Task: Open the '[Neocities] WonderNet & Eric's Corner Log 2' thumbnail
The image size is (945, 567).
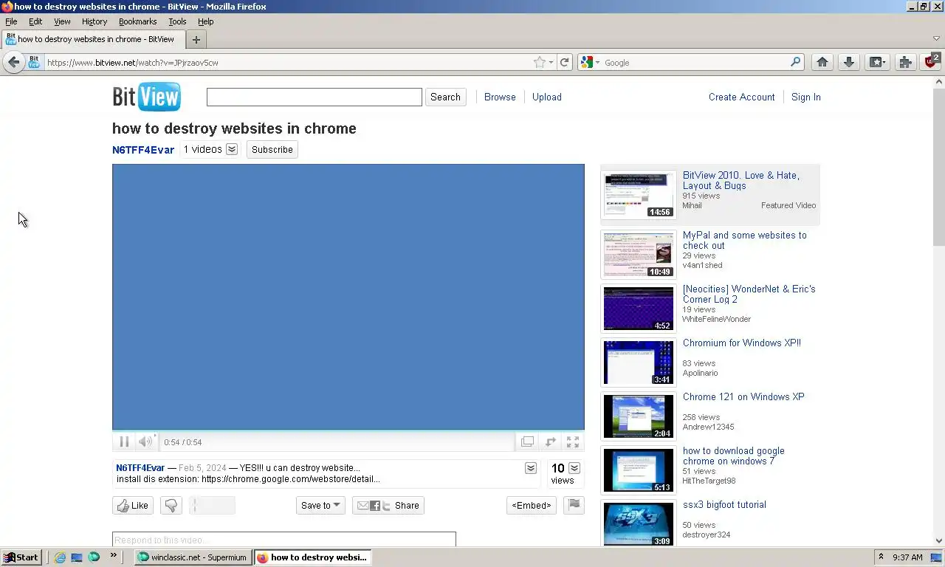Action: tap(639, 309)
